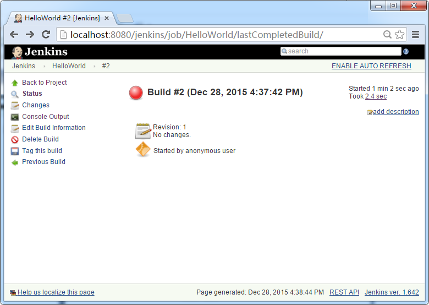Click the HelloWorld breadcrumb item
Image resolution: width=429 pixels, height=305 pixels.
(x=69, y=66)
